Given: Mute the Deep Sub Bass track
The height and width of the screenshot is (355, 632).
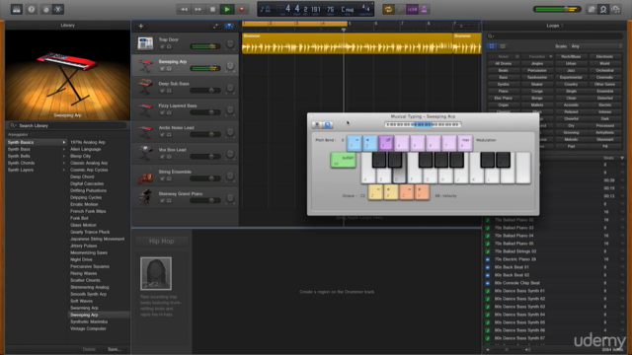Looking at the screenshot, I should point(162,91).
